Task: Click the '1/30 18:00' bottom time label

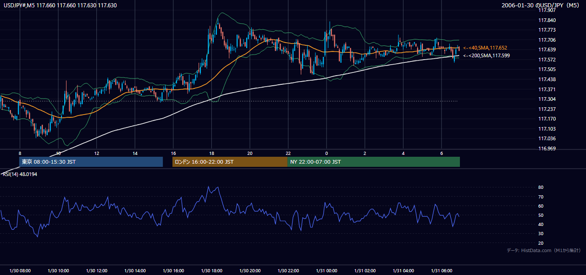Action: (211, 271)
